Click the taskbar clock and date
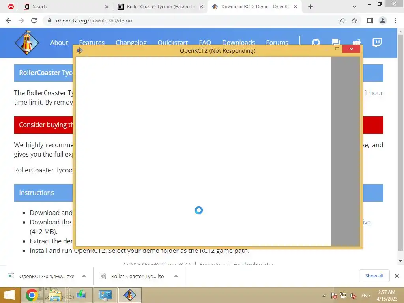The height and width of the screenshot is (303, 404). pyautogui.click(x=387, y=296)
